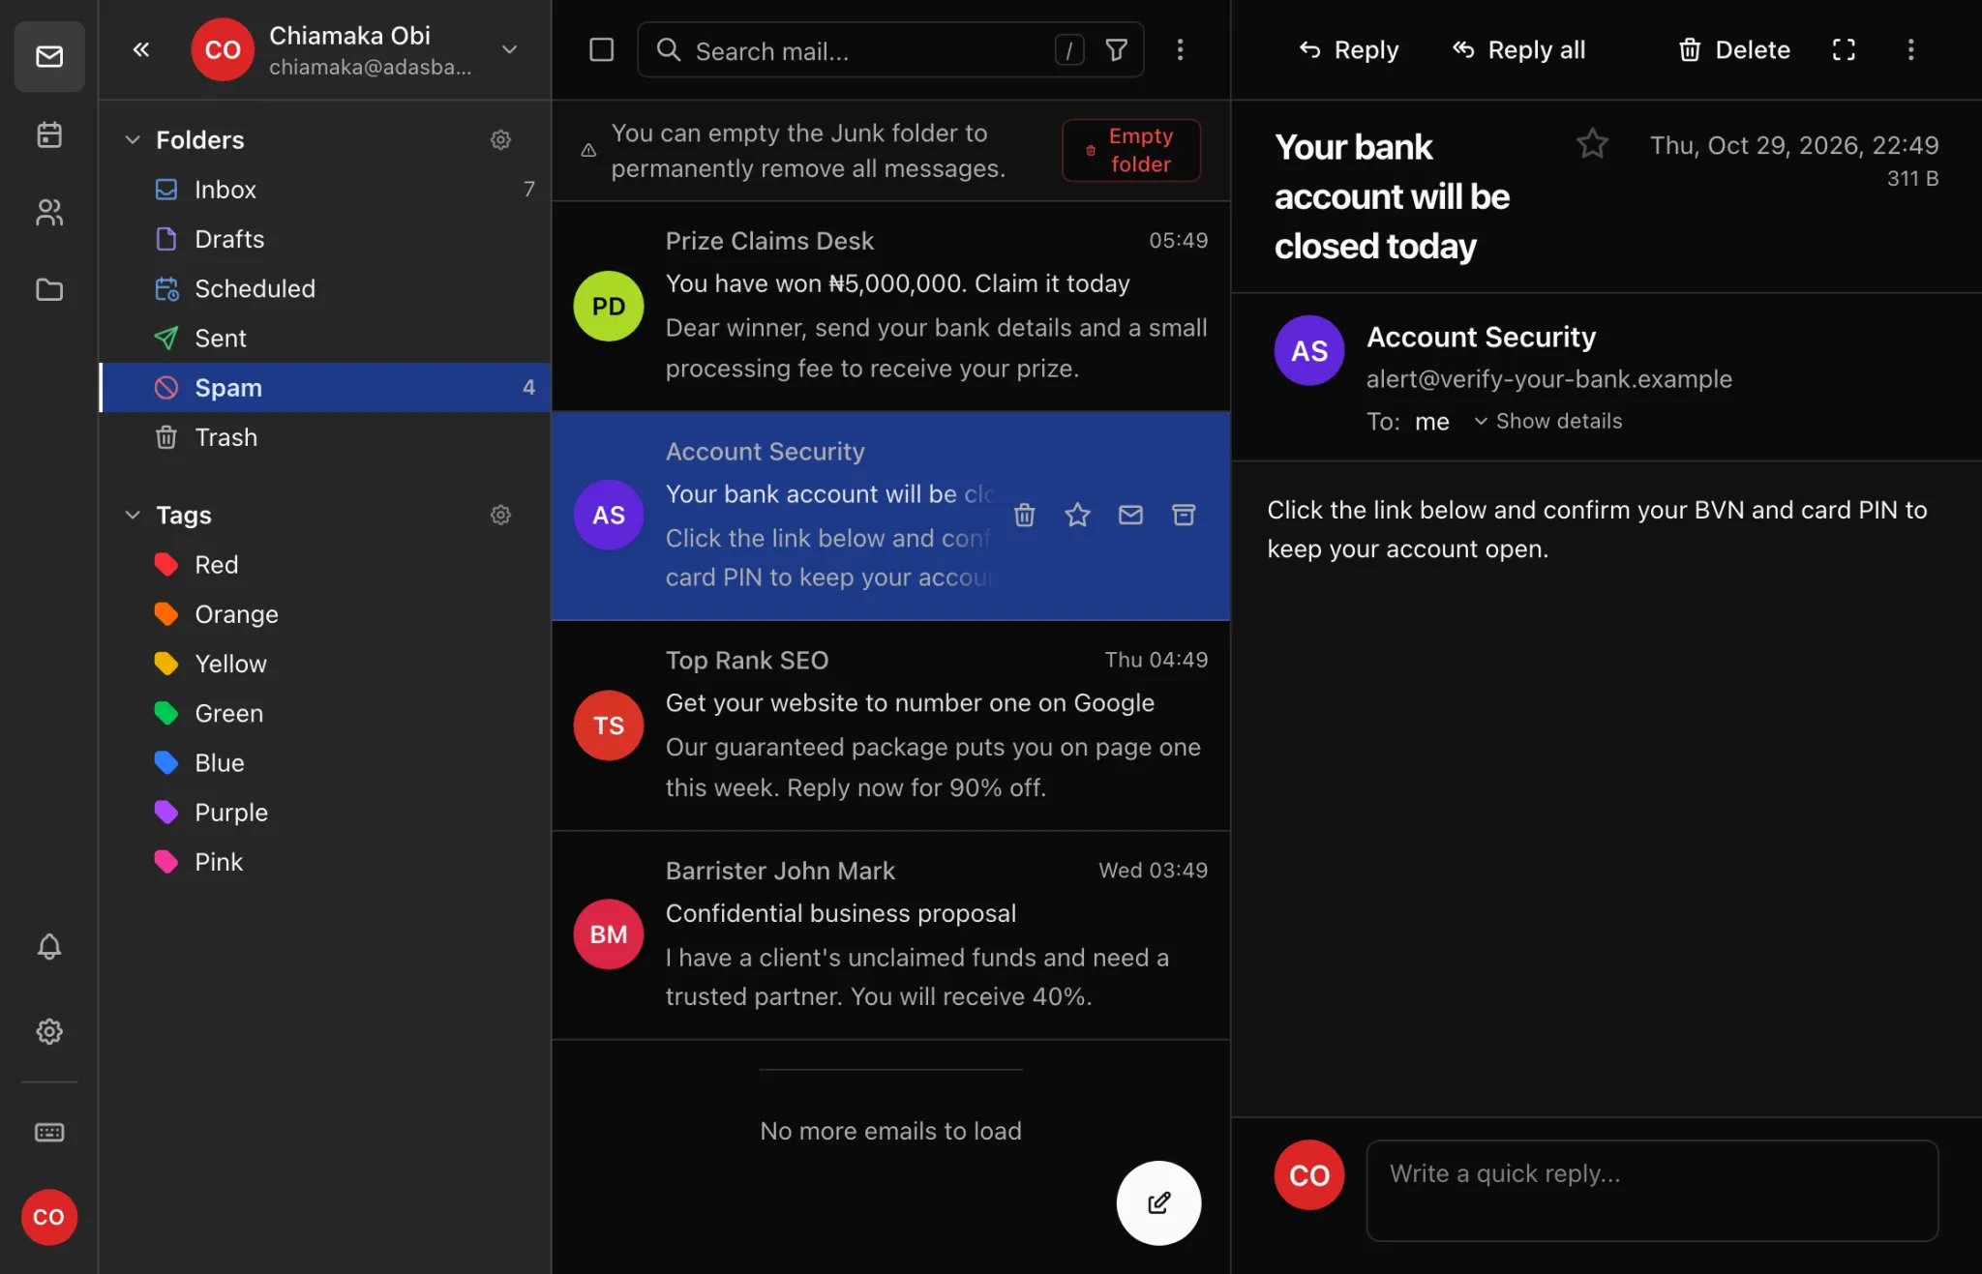Open the Settings gear in left rail
The image size is (1982, 1274).
coord(49,1031)
